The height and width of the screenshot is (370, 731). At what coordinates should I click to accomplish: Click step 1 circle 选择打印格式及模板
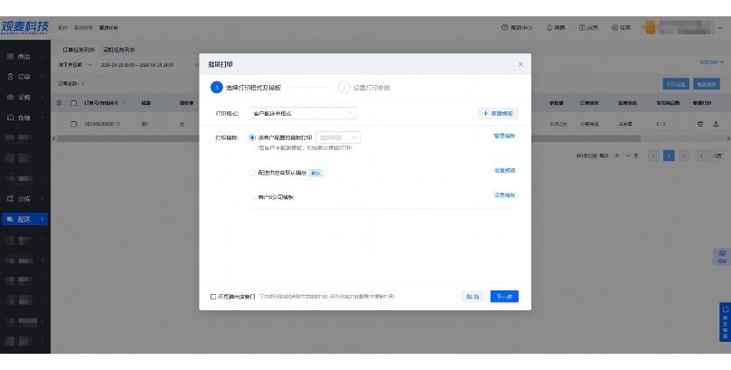tap(216, 87)
